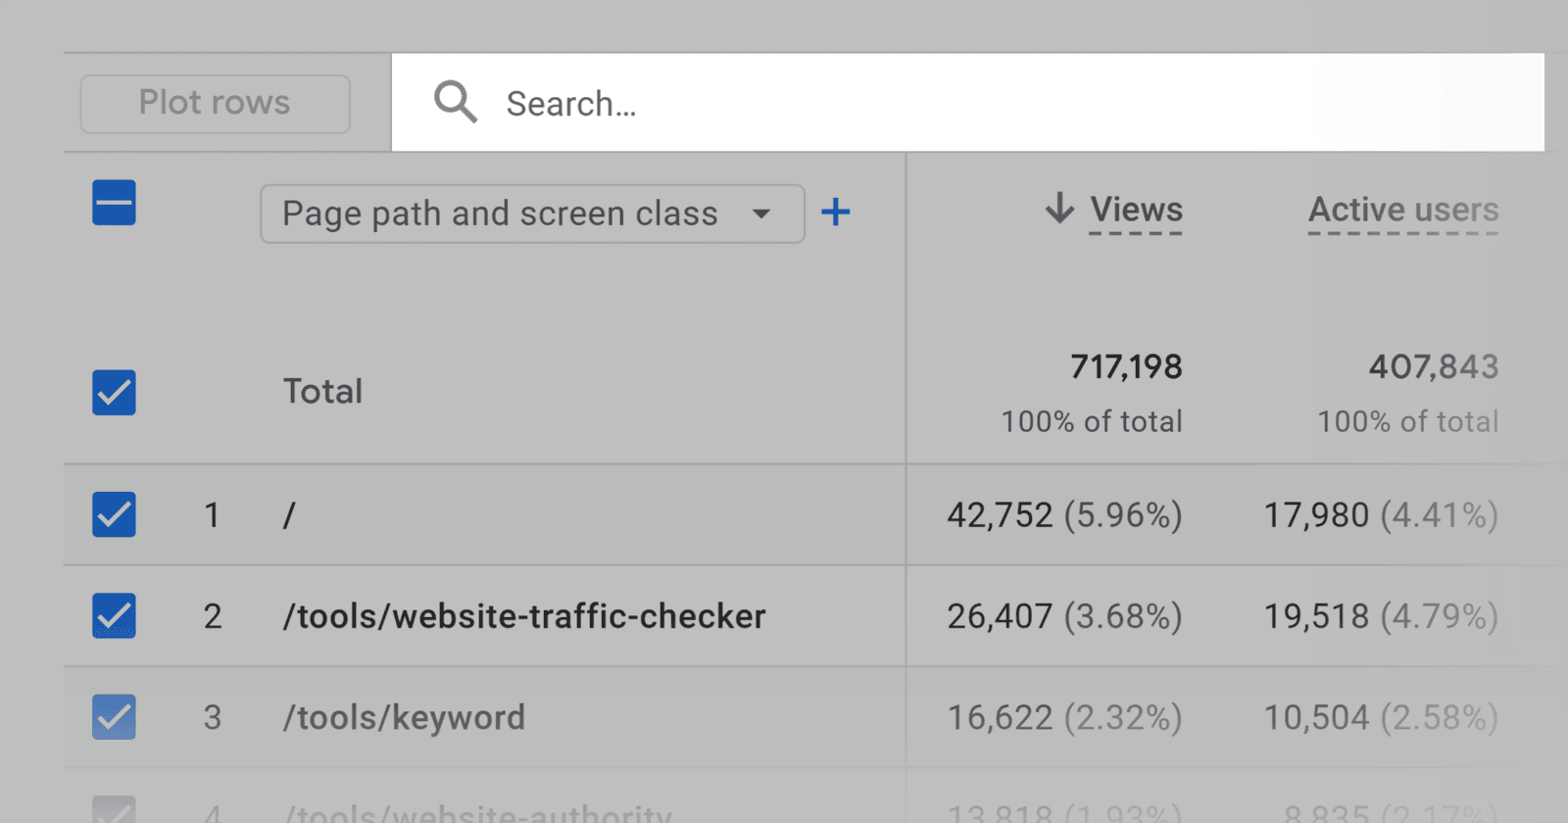
Task: Uncheck the website-traffic-checker row checkbox
Action: point(114,616)
